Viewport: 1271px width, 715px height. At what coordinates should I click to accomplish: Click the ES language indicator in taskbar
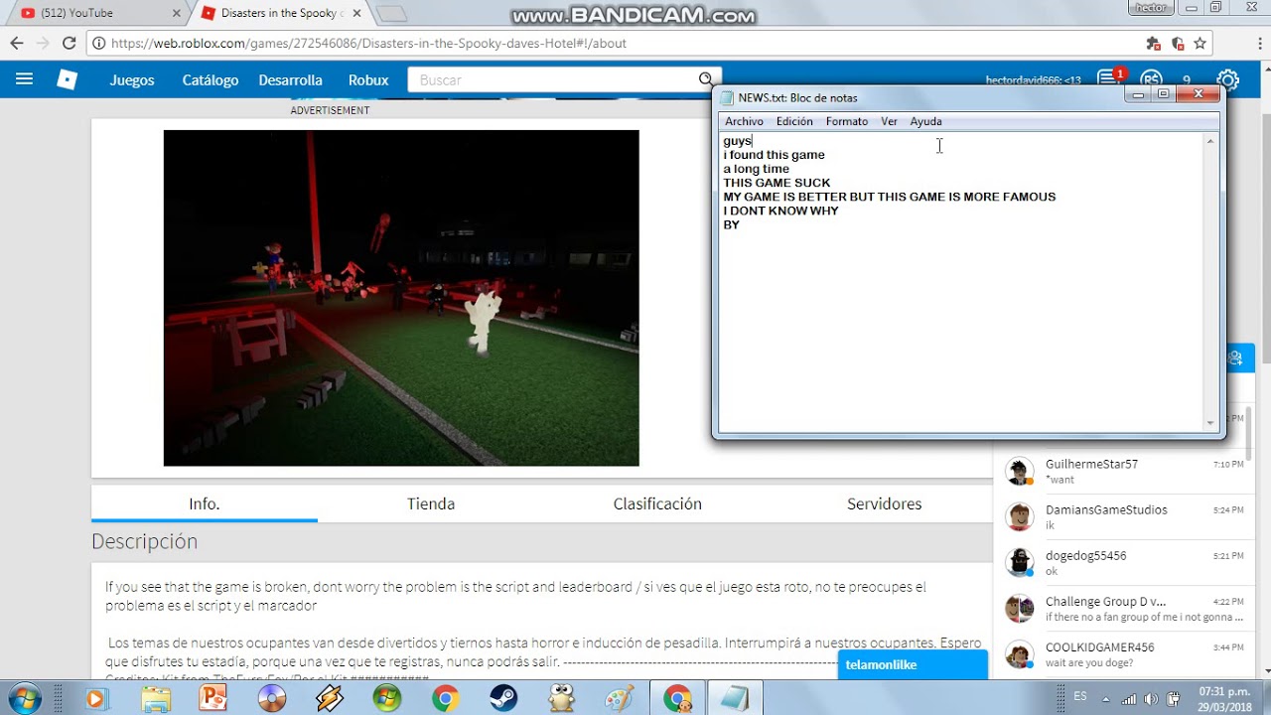tap(1080, 695)
